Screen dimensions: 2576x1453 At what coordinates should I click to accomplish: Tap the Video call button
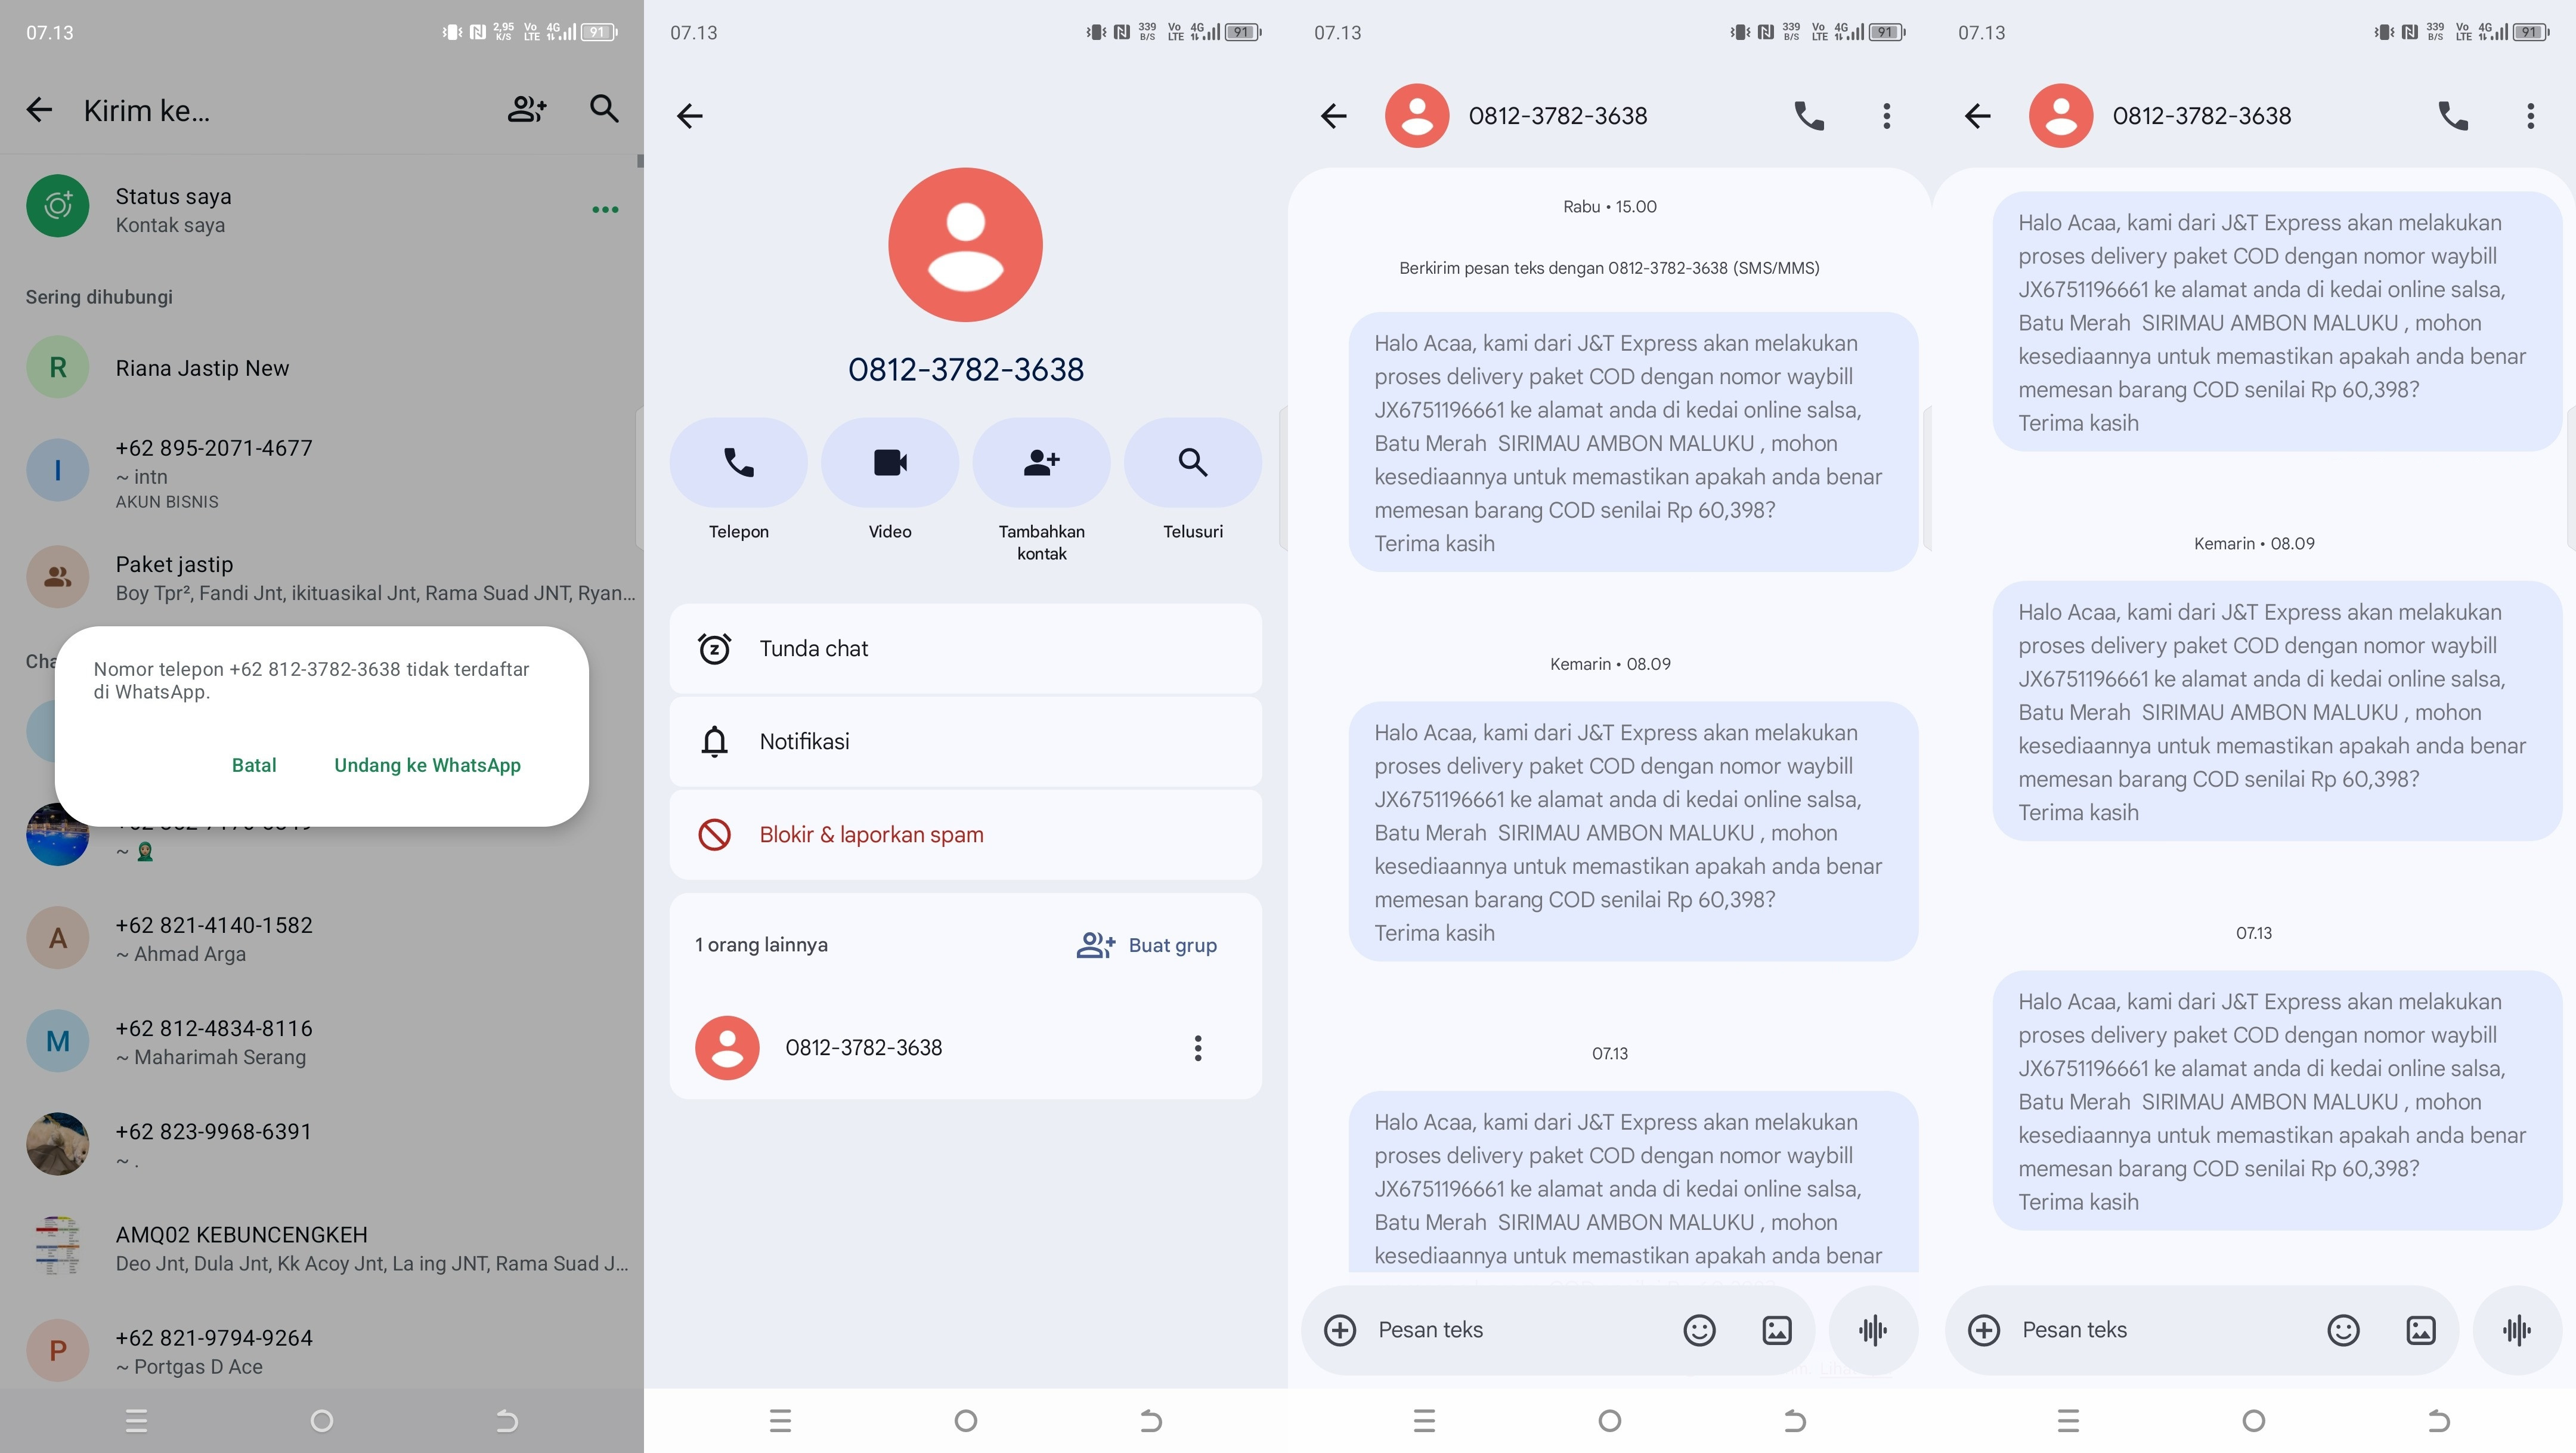click(x=889, y=463)
